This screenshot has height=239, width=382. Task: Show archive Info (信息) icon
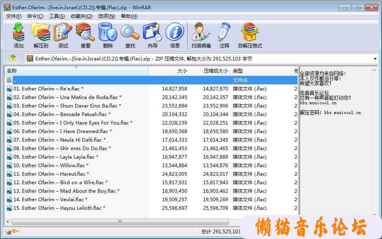[x=175, y=35]
